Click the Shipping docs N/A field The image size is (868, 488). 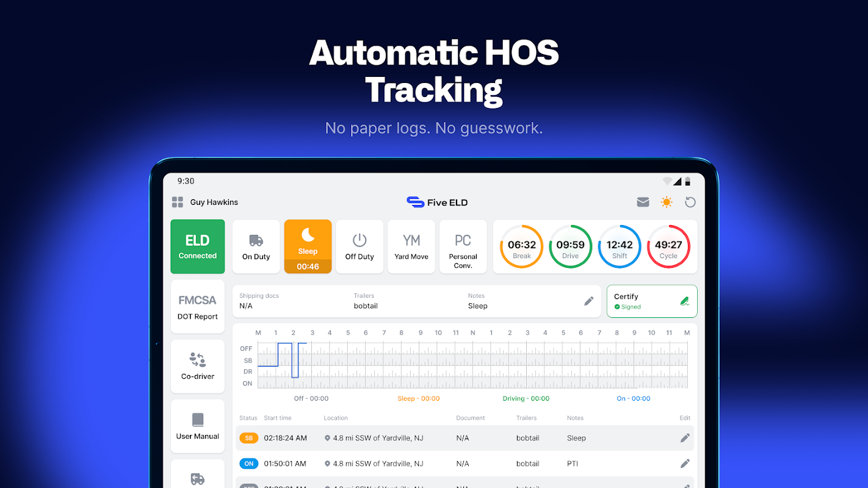(259, 301)
